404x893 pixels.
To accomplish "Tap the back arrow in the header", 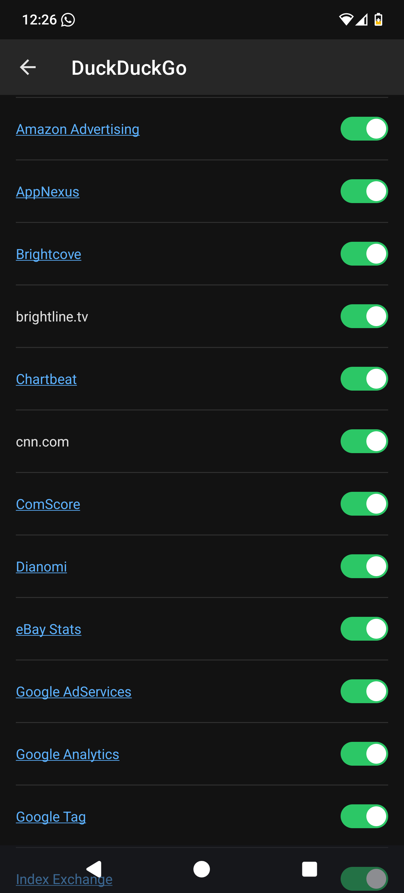I will click(28, 67).
